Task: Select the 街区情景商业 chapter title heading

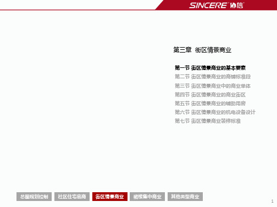Action: (x=213, y=50)
